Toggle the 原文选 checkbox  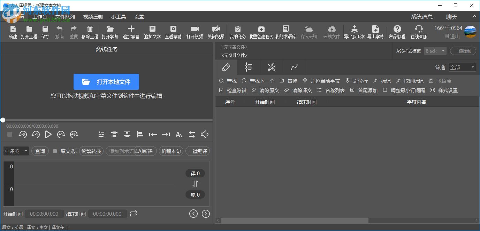(55, 151)
